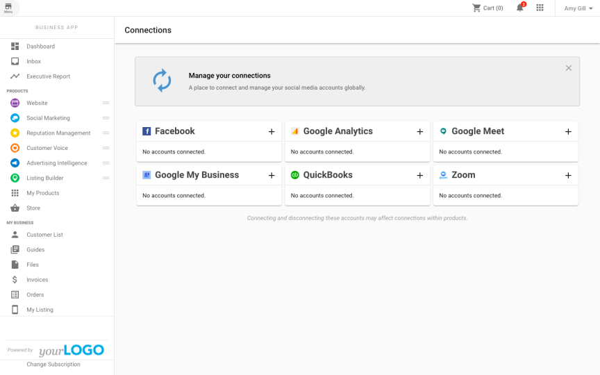Open Reputation Management product
This screenshot has width=600, height=375.
coord(58,133)
